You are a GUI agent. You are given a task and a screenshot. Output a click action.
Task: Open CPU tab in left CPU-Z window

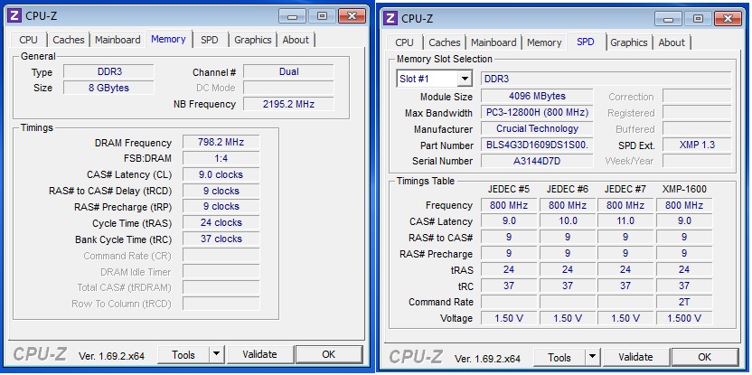28,40
